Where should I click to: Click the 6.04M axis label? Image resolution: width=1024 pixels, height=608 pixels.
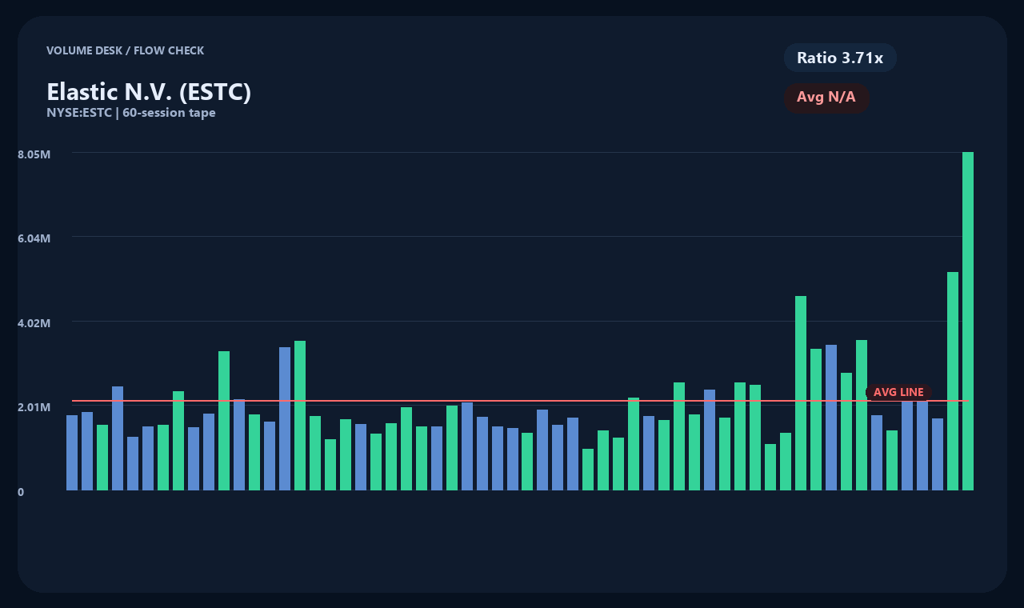pyautogui.click(x=34, y=238)
